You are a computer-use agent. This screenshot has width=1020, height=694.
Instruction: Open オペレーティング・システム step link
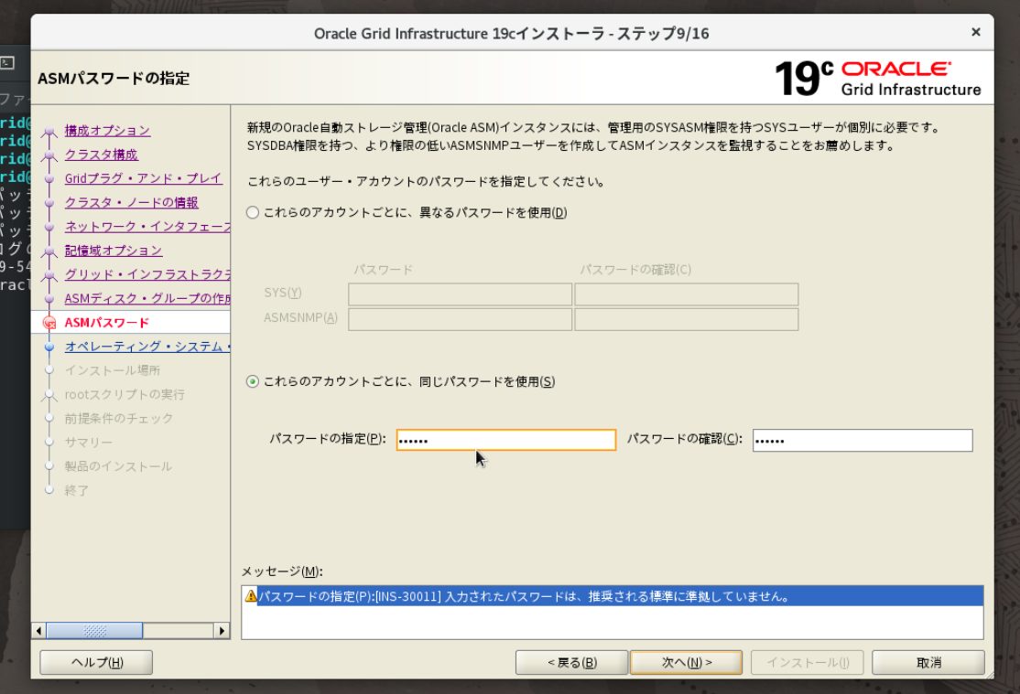coord(147,347)
